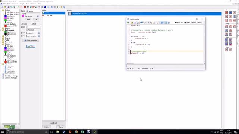The image size is (239, 134).
Task: Open the Scripts menu
Action: (22, 4)
